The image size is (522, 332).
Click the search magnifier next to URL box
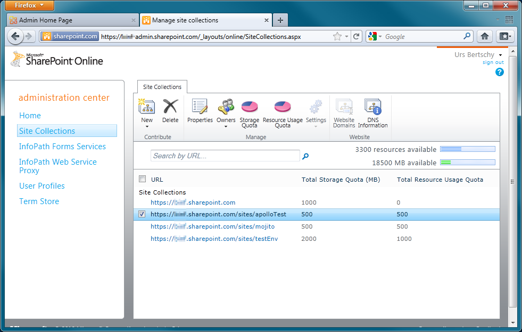coord(305,156)
